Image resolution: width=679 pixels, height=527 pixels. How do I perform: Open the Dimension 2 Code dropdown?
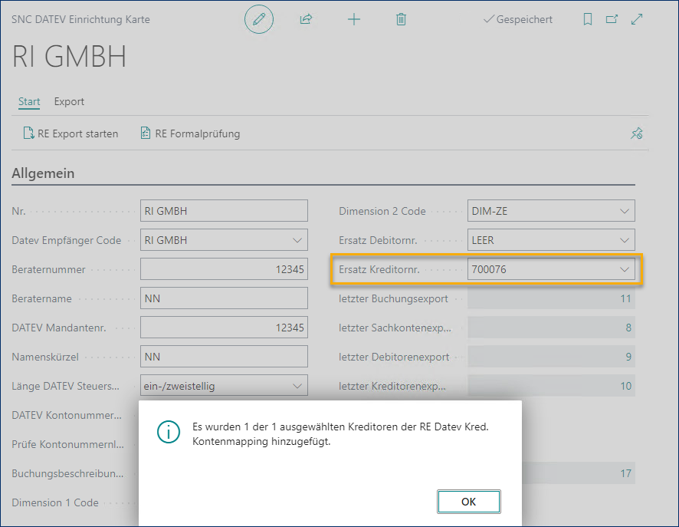coord(625,210)
